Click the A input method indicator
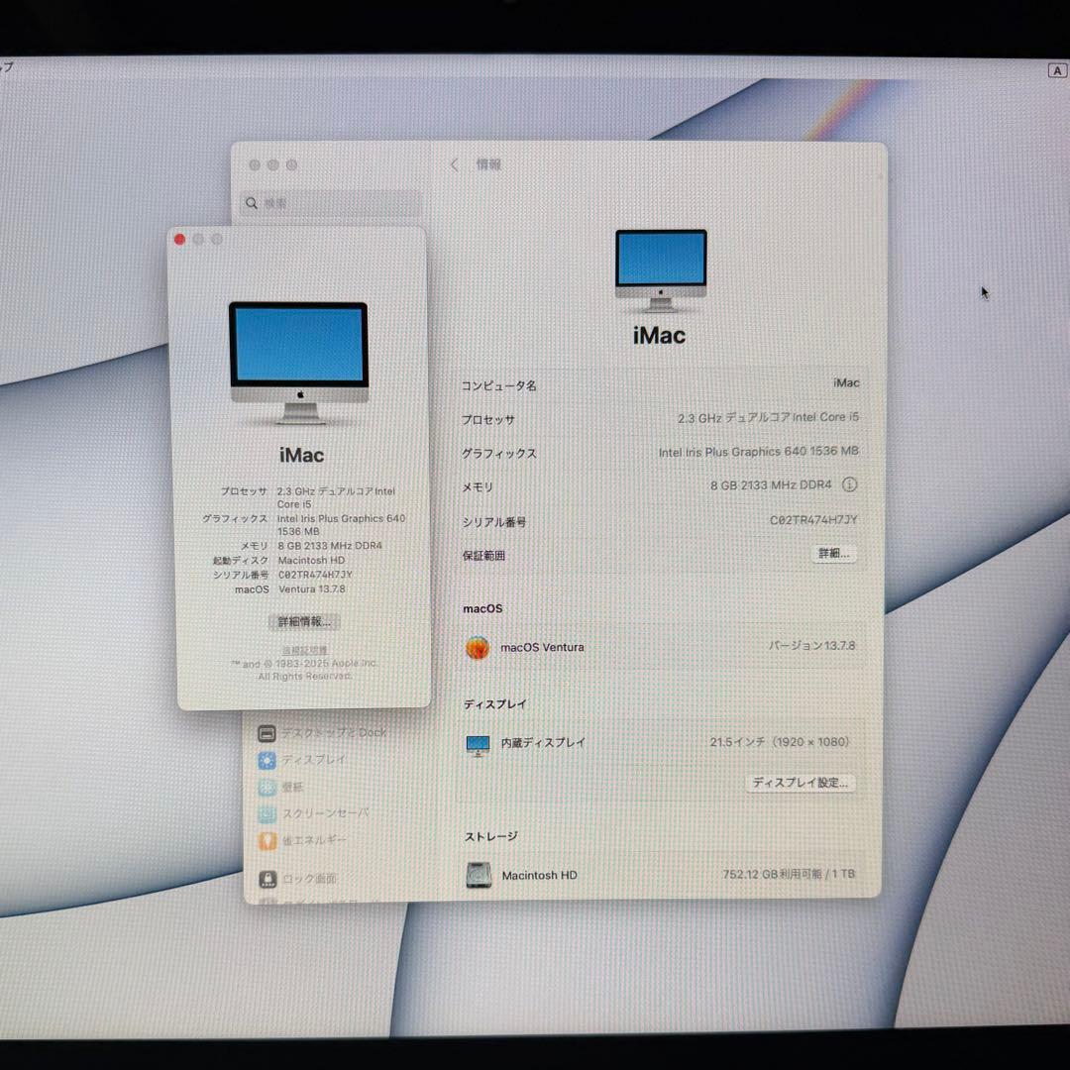Image resolution: width=1070 pixels, height=1070 pixels. (x=1056, y=70)
